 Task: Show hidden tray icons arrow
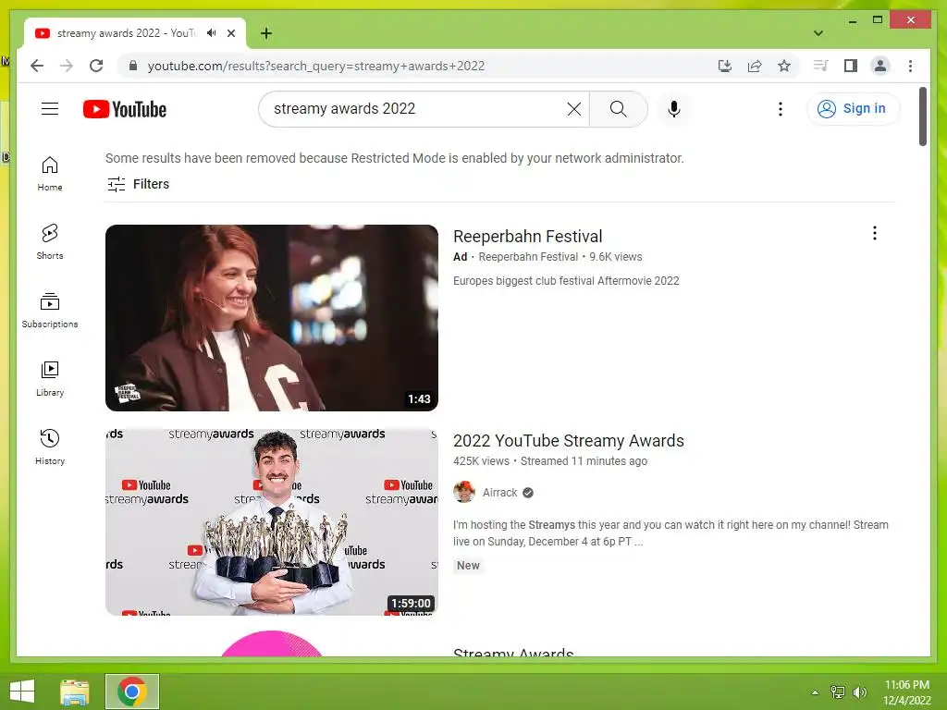pos(816,692)
